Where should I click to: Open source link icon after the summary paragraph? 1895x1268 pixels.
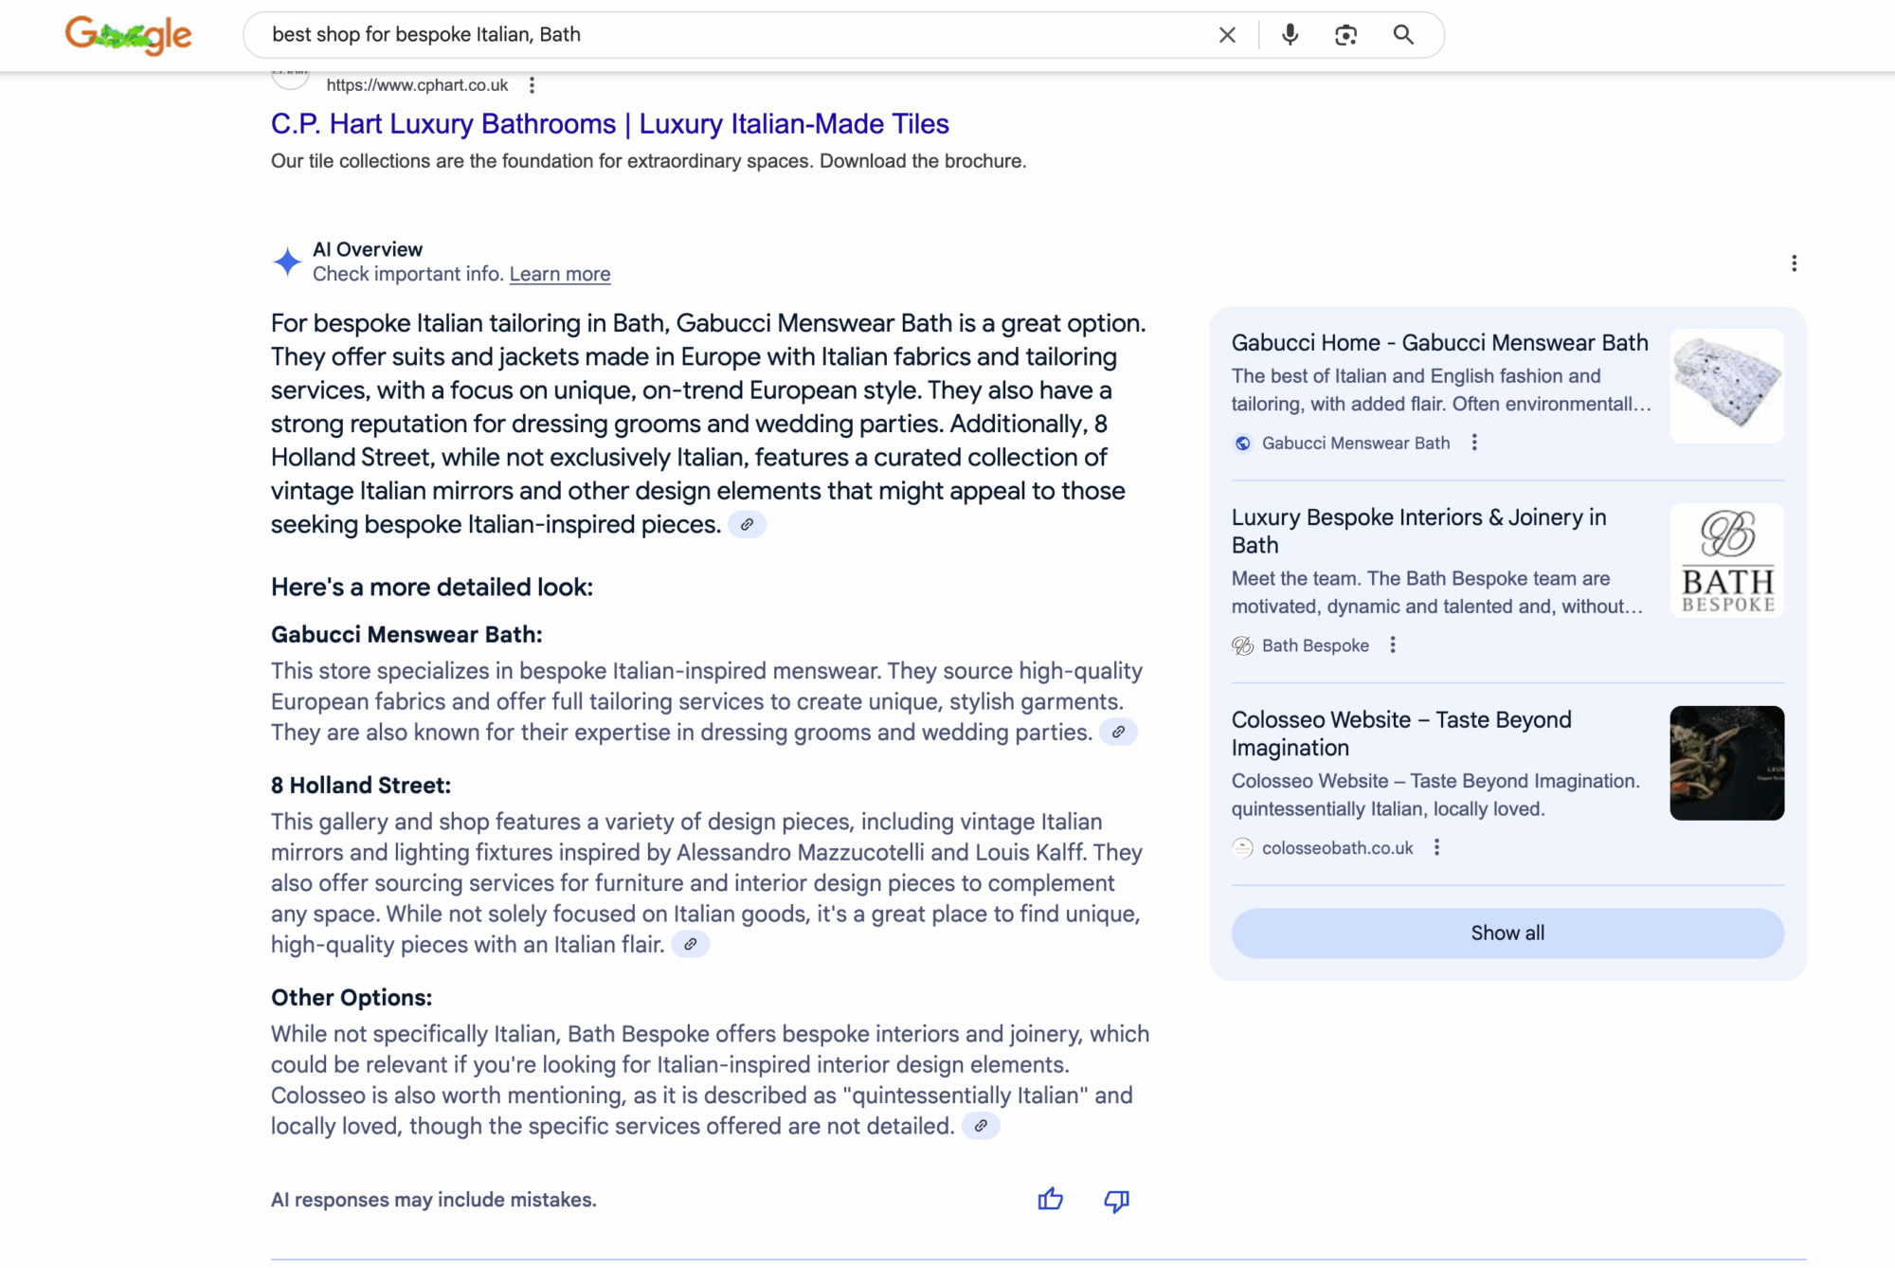[747, 524]
